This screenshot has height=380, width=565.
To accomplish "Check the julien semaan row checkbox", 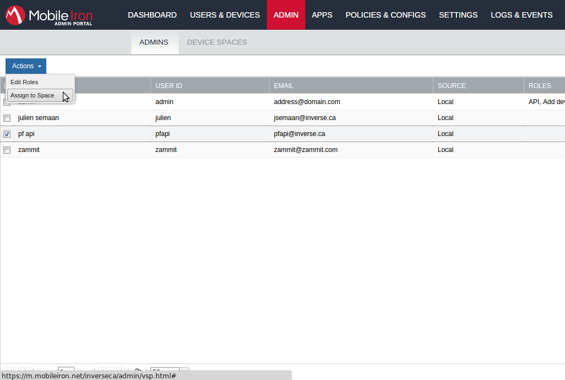I will pyautogui.click(x=7, y=118).
